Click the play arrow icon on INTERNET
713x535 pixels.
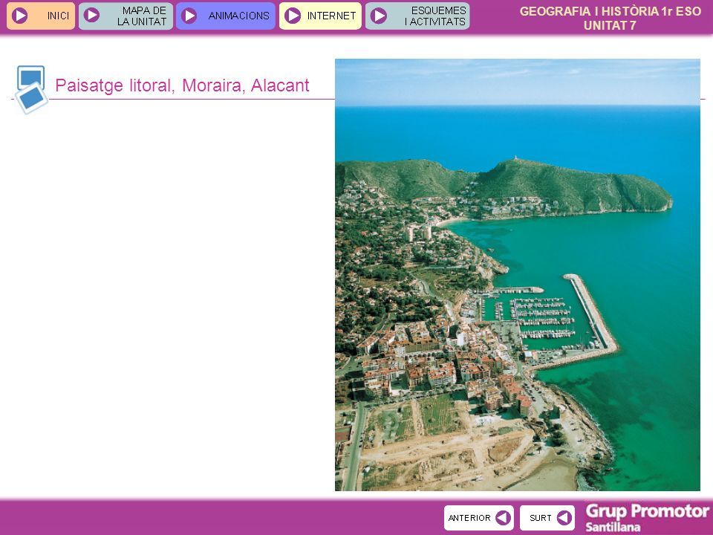click(293, 16)
